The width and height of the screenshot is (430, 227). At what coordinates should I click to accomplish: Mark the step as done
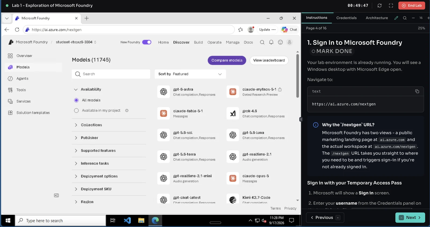(332, 51)
